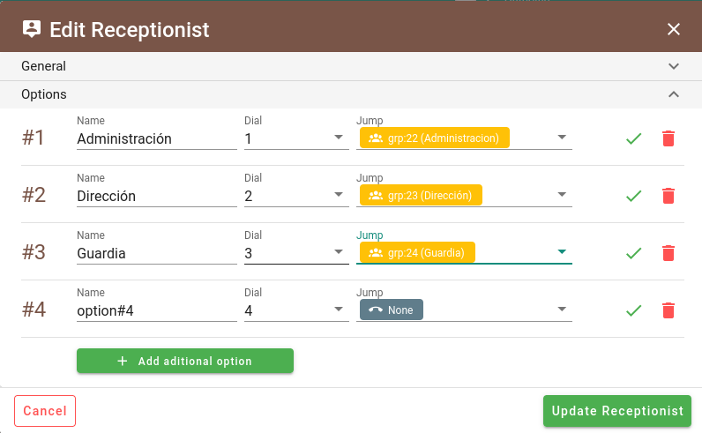Close the Edit Receptionist dialog
Image resolution: width=702 pixels, height=433 pixels.
(674, 30)
